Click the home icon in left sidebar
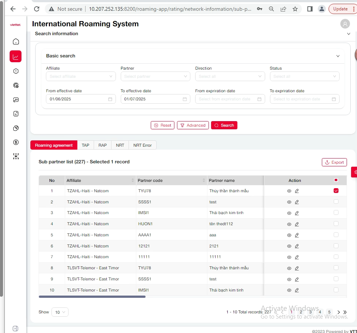The width and height of the screenshot is (357, 333). click(16, 41)
